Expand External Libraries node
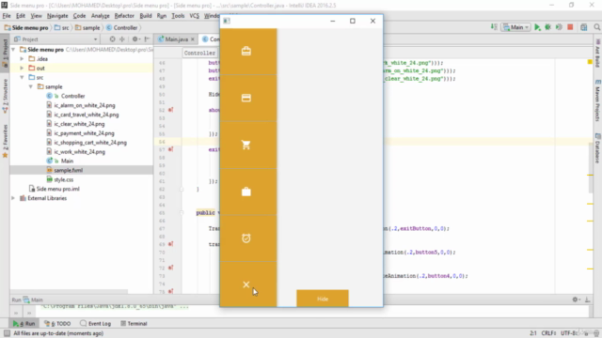The image size is (602, 338). 13,198
